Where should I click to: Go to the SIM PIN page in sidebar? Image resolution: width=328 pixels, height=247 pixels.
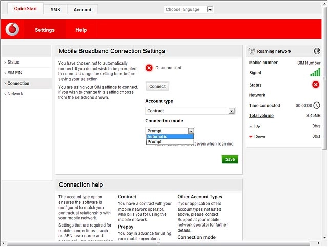tap(26, 73)
